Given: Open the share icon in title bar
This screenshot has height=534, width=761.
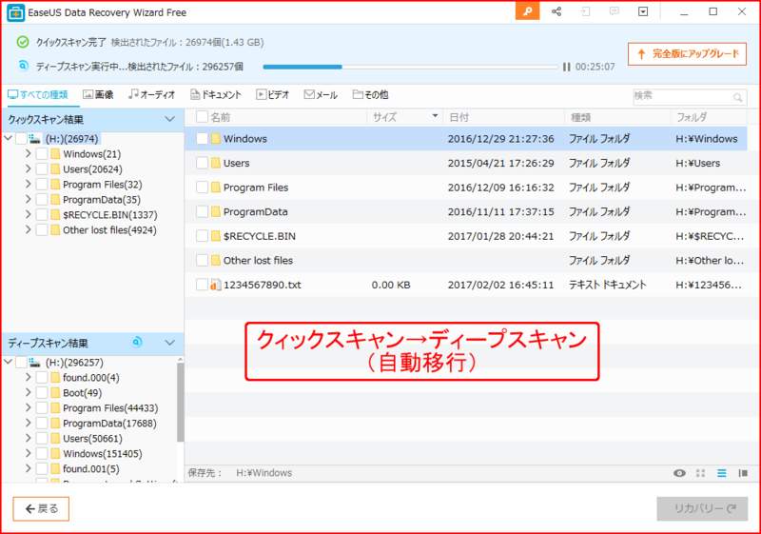Looking at the screenshot, I should click(556, 11).
